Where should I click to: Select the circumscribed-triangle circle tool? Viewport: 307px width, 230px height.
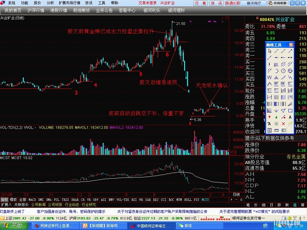pyautogui.click(x=290, y=71)
